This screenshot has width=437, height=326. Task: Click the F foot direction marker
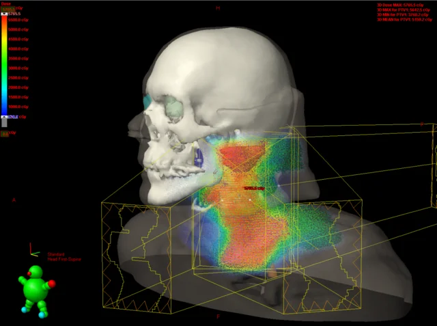[218, 316]
